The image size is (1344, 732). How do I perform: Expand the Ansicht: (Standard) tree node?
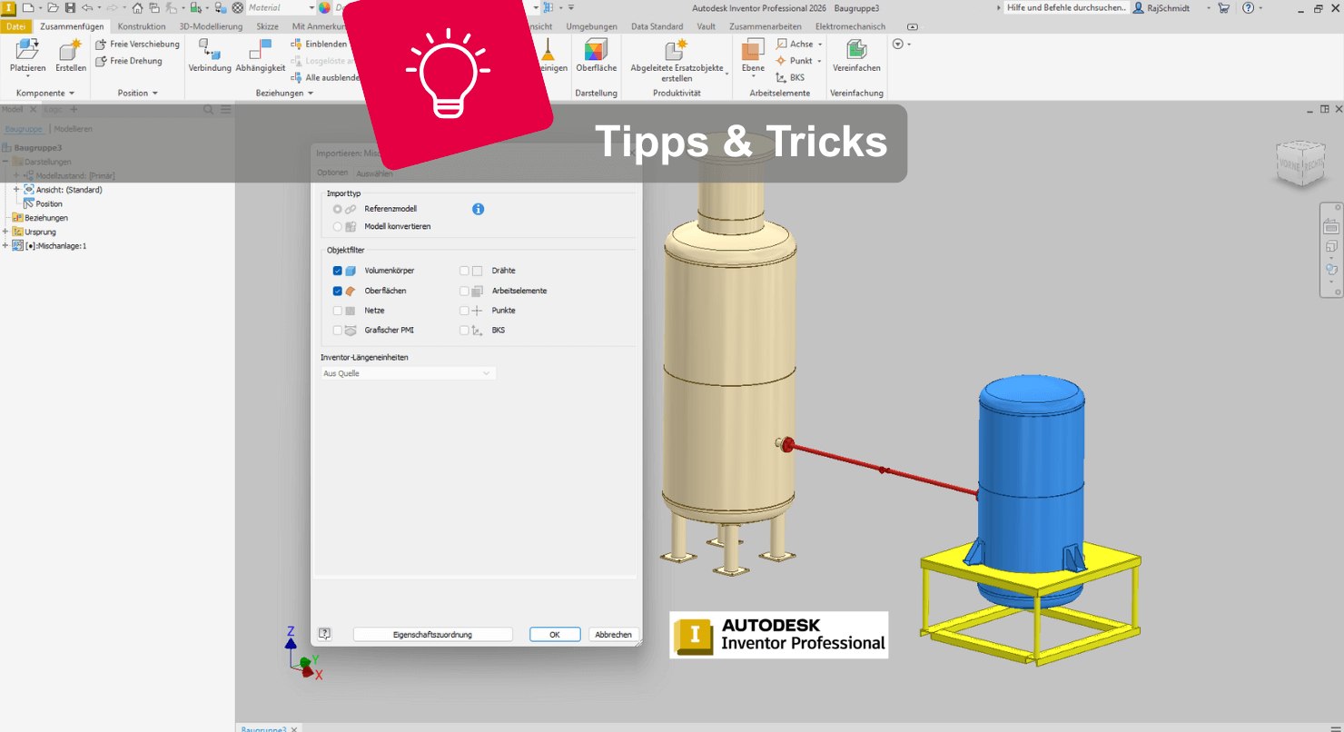coord(16,190)
